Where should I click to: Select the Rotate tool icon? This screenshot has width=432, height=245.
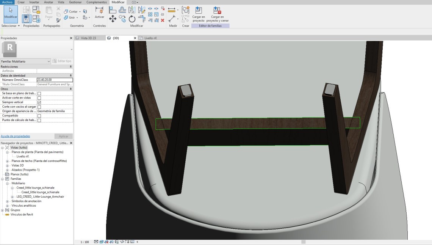point(132,19)
